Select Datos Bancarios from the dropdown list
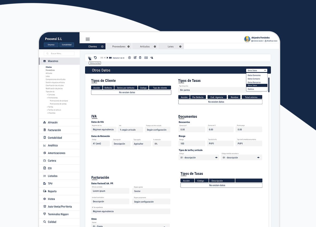The image size is (316, 227). tap(254, 82)
